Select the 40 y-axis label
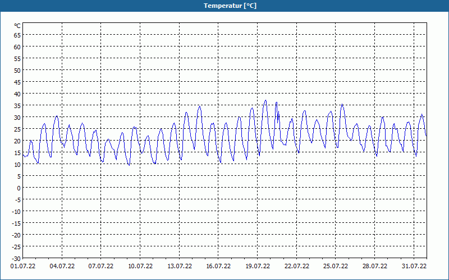 17,94
